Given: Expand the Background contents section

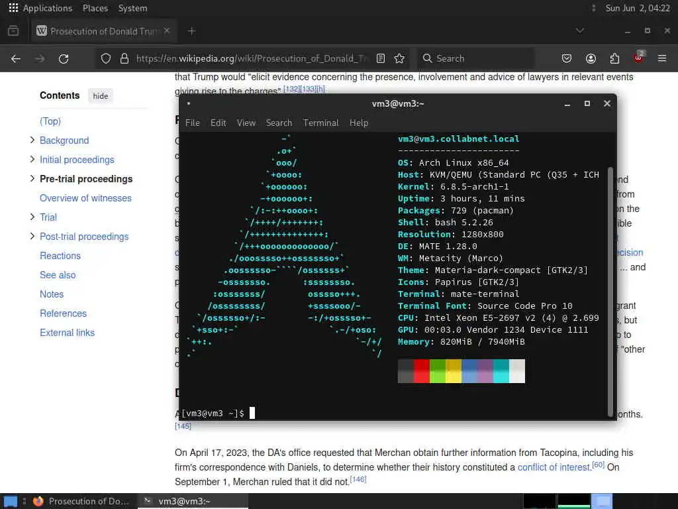Looking at the screenshot, I should click(32, 140).
